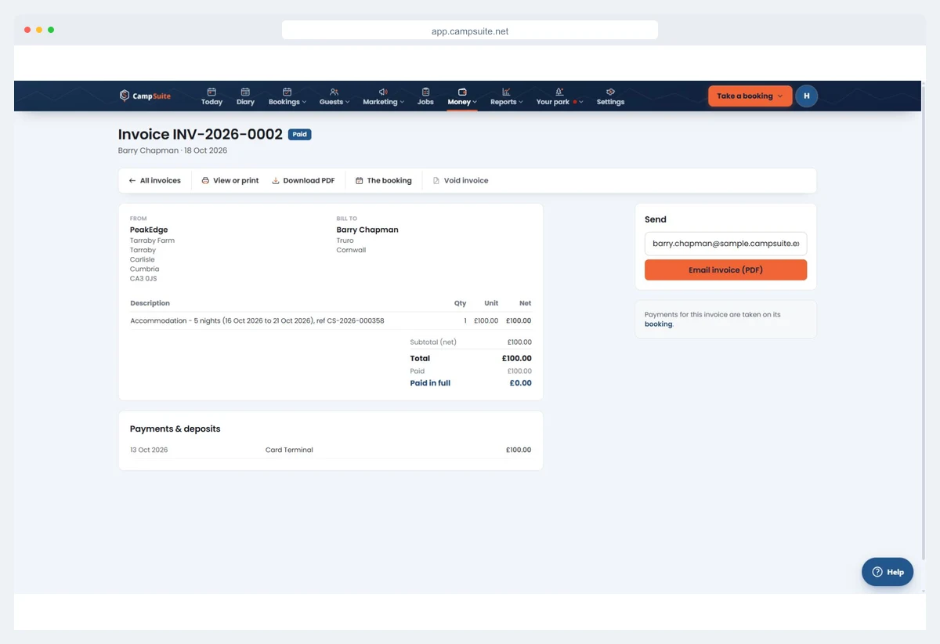The width and height of the screenshot is (940, 644).
Task: Expand the Money menu chevron
Action: (475, 103)
